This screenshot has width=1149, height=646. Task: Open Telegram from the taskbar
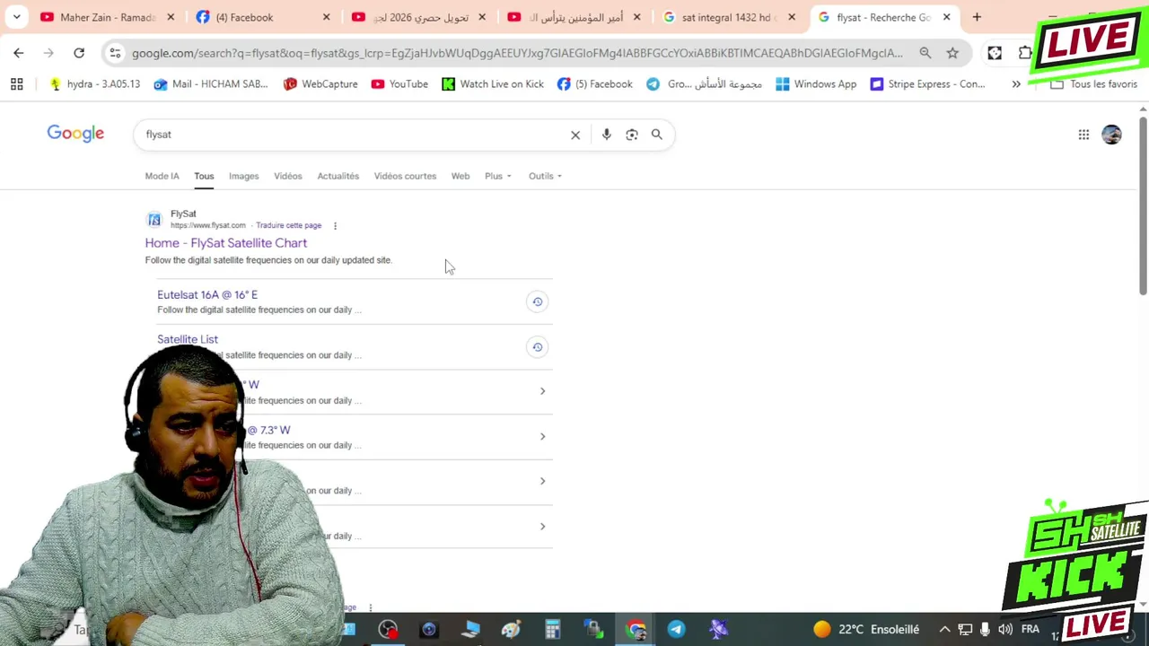click(x=676, y=630)
